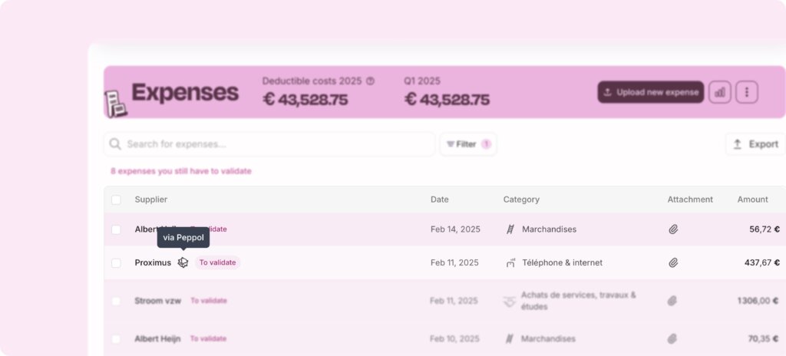Sort by the Supplier column header
Image resolution: width=786 pixels, height=356 pixels.
[151, 199]
